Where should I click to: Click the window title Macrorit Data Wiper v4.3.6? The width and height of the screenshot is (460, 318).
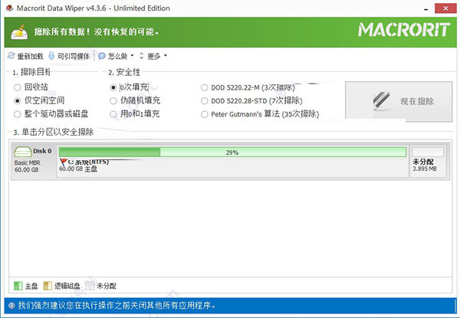[x=94, y=8]
